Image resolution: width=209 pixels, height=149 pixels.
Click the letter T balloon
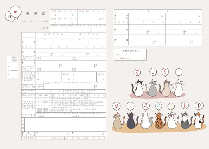coord(178,72)
